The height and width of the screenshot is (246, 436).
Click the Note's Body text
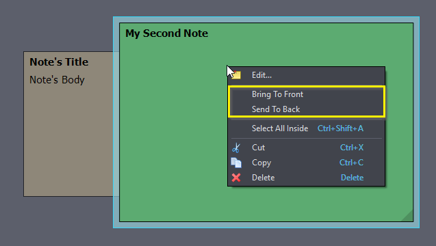(x=57, y=80)
